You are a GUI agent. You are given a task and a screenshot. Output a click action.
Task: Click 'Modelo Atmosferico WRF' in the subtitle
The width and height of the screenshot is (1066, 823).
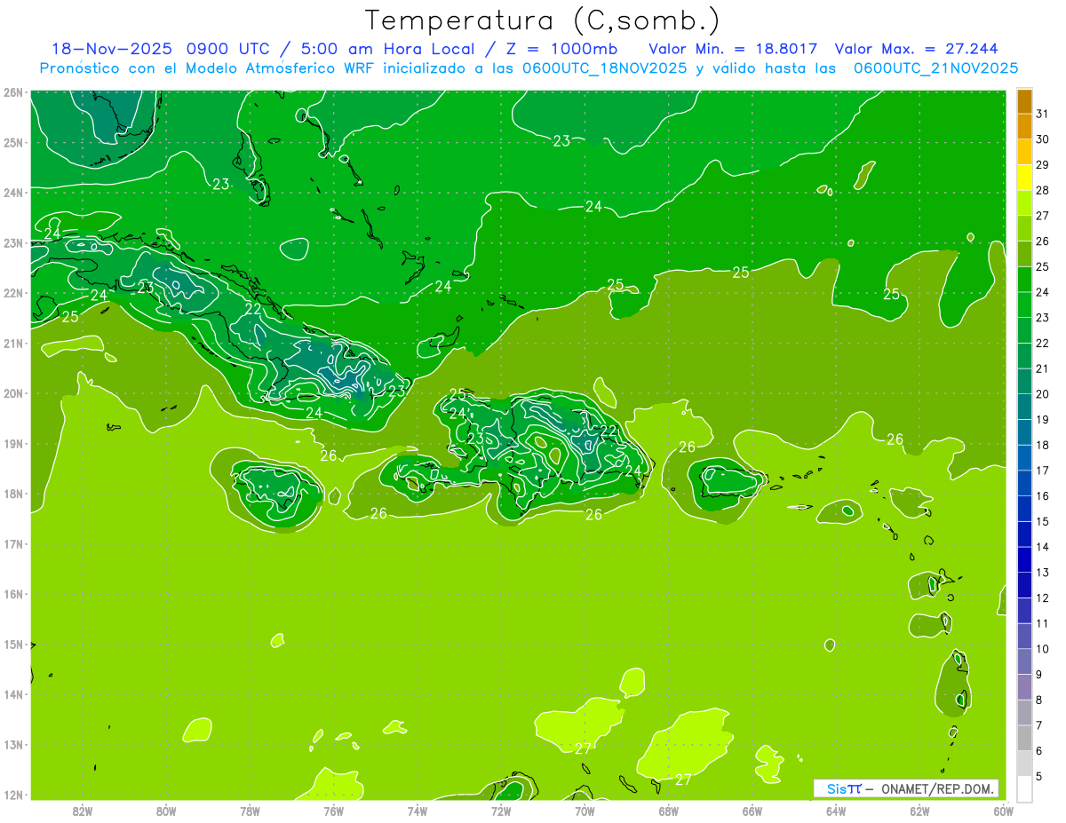tap(278, 68)
